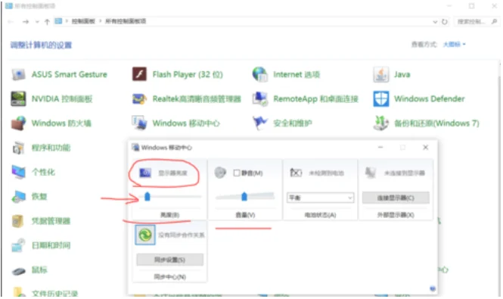
Task: Open 鼠标 icon
Action: point(18,270)
